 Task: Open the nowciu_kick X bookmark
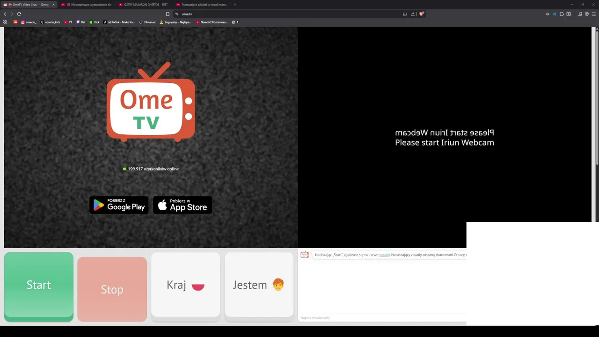click(x=50, y=22)
